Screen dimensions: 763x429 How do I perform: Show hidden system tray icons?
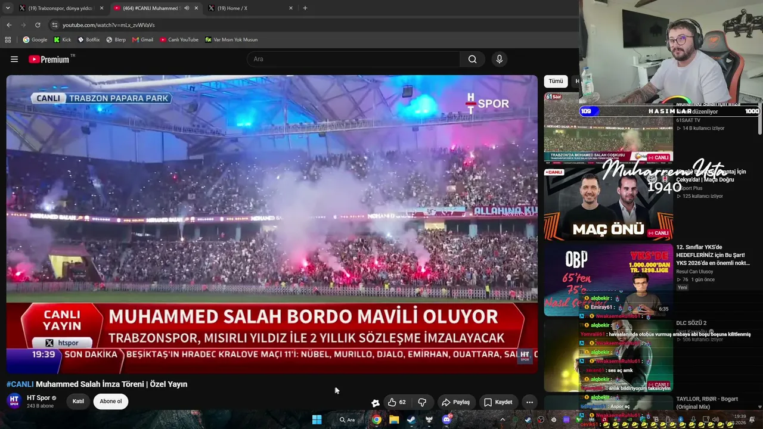pos(503,419)
